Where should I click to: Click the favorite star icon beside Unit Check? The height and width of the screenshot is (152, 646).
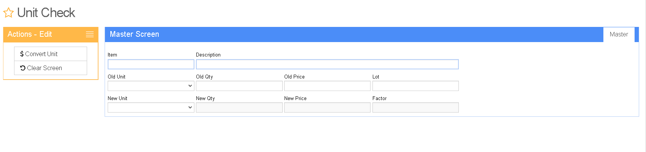coord(8,13)
